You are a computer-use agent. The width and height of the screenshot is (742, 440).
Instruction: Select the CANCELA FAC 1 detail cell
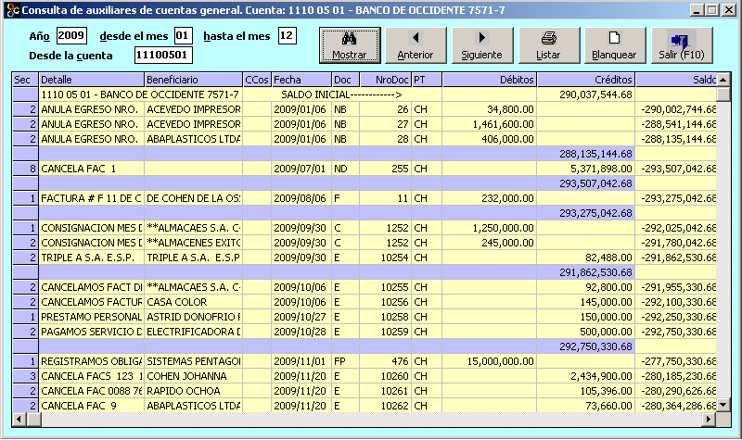click(x=91, y=169)
